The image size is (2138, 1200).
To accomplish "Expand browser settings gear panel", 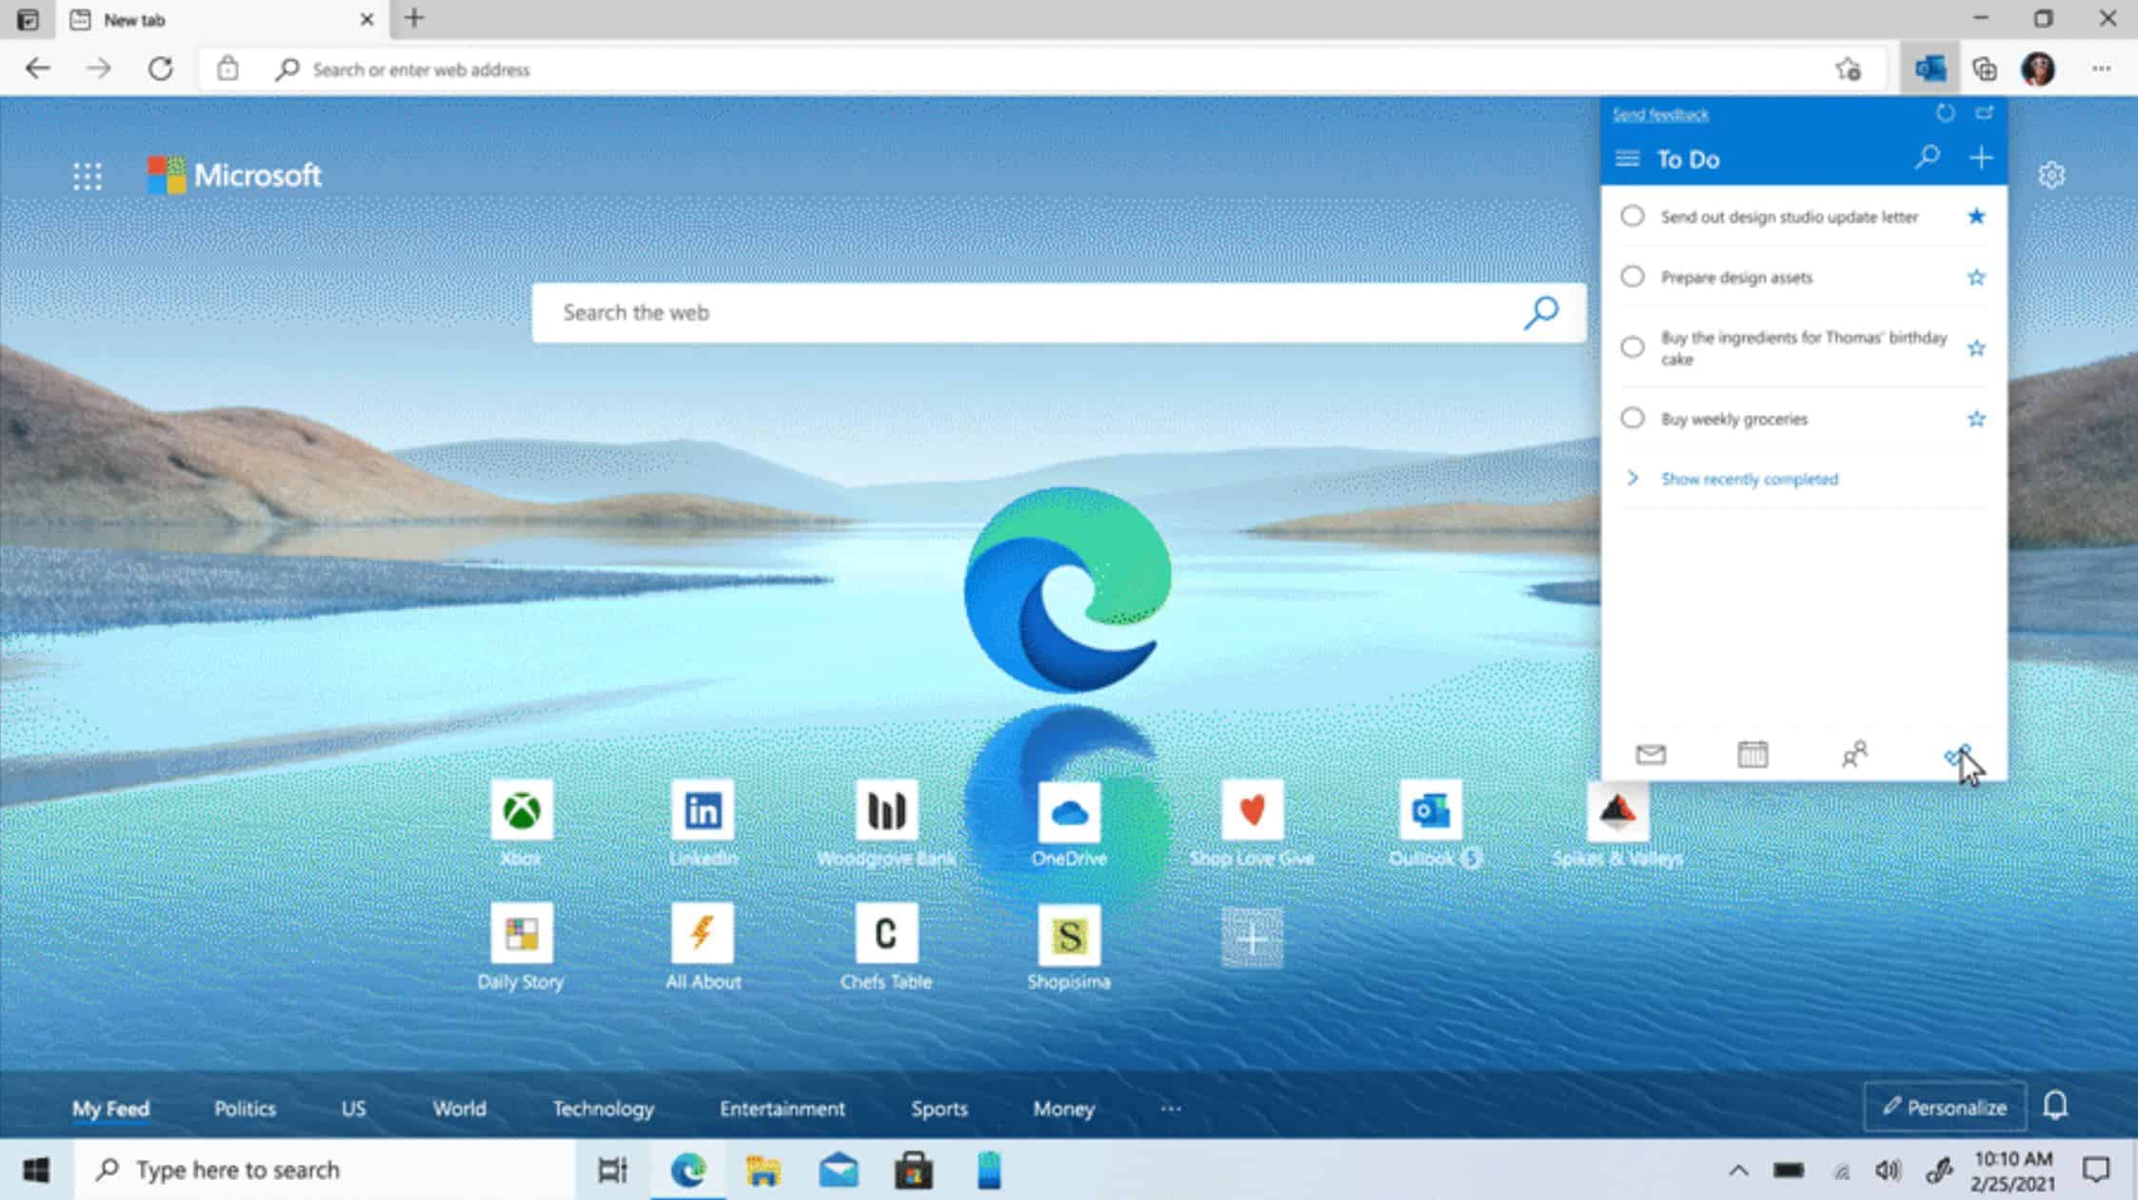I will tap(2051, 175).
